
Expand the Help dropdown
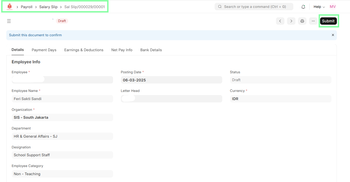[x=319, y=7]
